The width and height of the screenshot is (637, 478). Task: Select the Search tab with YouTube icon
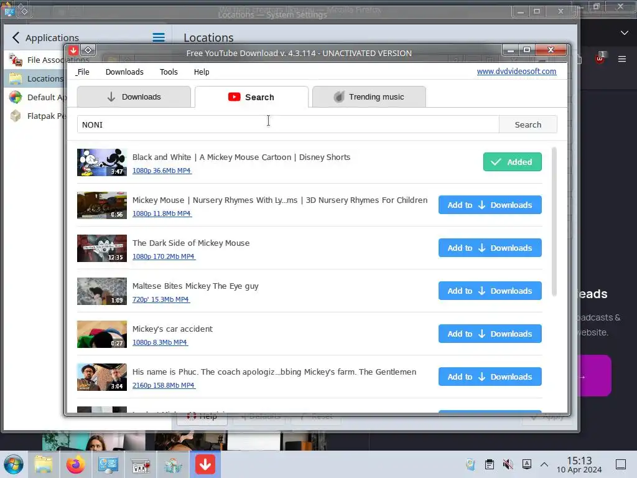(x=251, y=96)
